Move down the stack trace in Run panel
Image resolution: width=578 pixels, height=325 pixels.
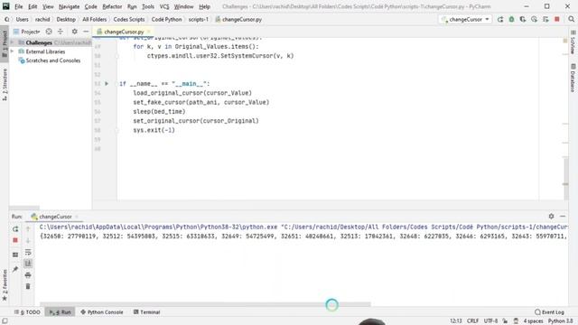click(28, 240)
